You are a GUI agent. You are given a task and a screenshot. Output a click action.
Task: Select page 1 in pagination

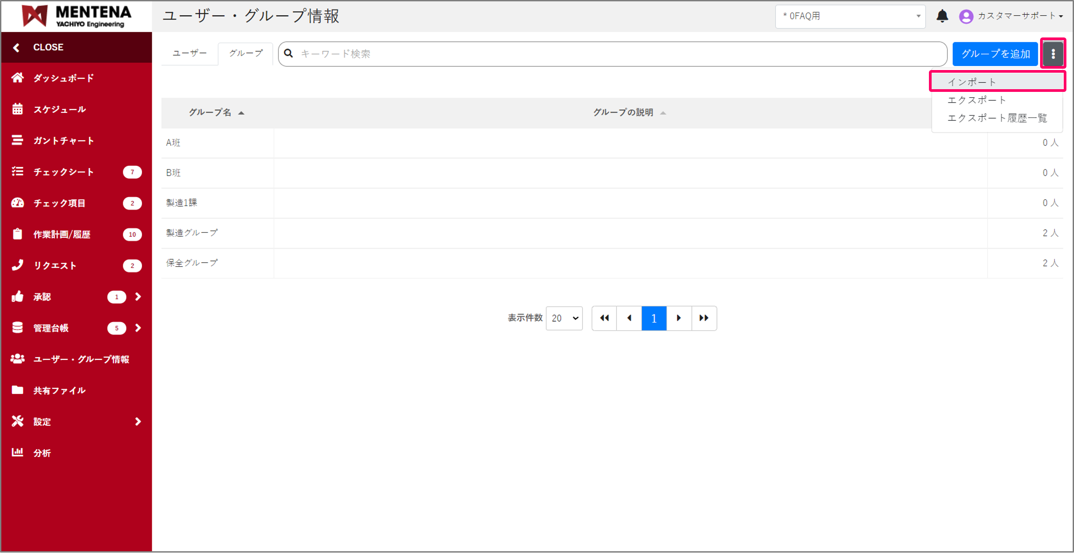click(654, 318)
